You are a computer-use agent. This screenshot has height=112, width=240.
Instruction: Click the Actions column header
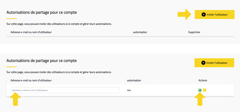tap(203, 80)
